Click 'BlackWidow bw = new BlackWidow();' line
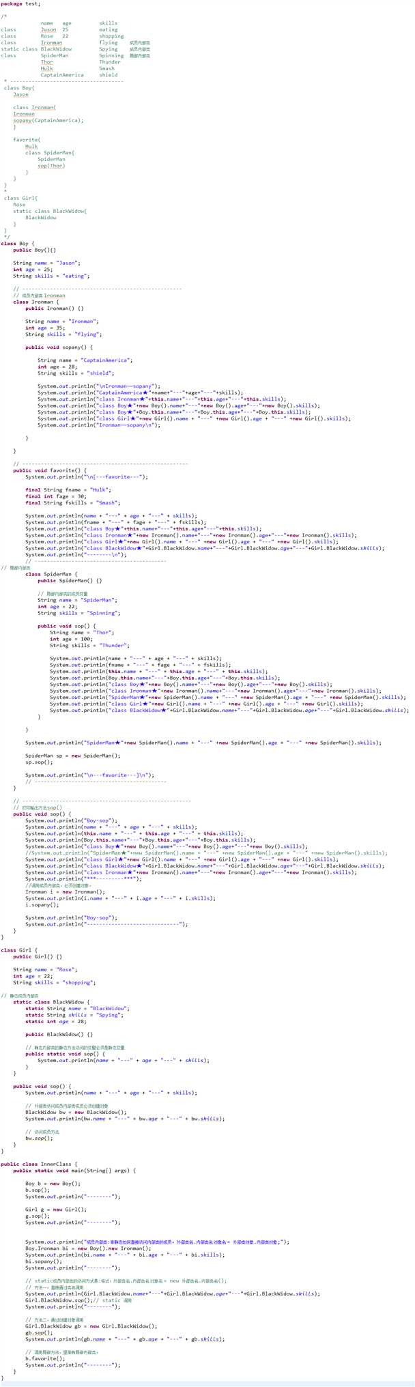This screenshot has height=1387, width=415. [x=76, y=1112]
